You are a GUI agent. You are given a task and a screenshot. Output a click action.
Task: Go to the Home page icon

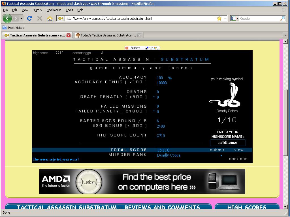tap(50, 18)
